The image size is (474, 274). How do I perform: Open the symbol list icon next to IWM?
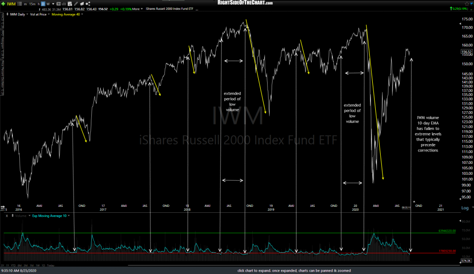(20, 4)
